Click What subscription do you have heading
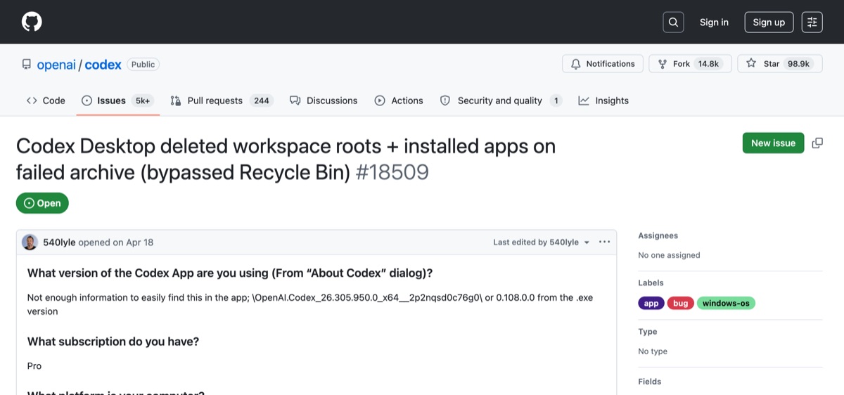This screenshot has height=395, width=844. (113, 342)
